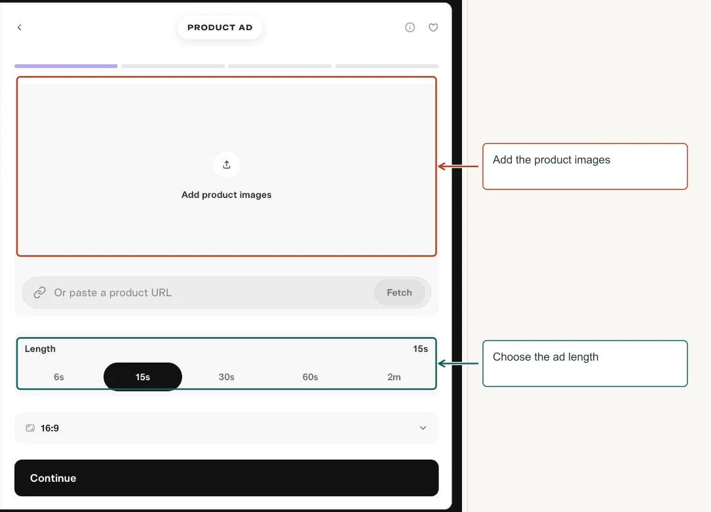Click the link chain icon
Screen dimensions: 711x512
click(40, 292)
